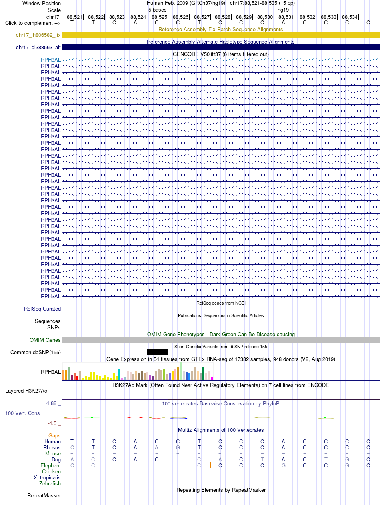Click 'hg19' label next to scale bar
Viewport: 380px width, 505px height.
[x=283, y=10]
